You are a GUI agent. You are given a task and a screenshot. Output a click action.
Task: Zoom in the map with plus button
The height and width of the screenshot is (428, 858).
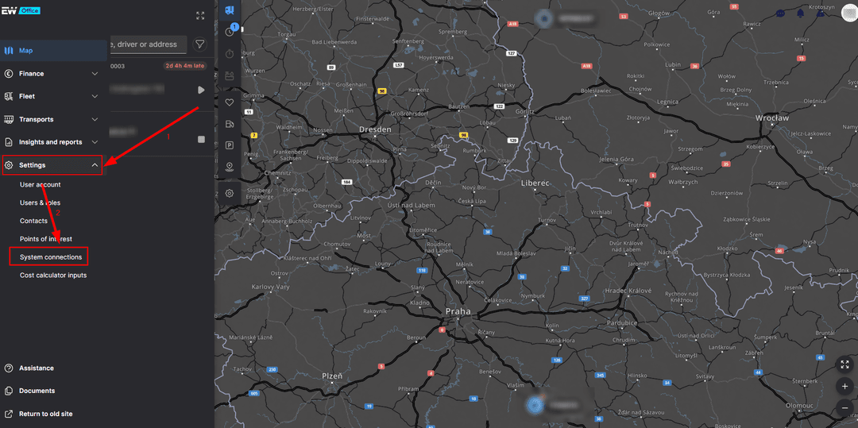(844, 386)
